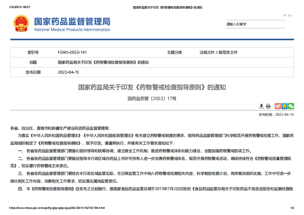Click the page URL in footer
This screenshot has width=304, height=215.
click(57, 208)
